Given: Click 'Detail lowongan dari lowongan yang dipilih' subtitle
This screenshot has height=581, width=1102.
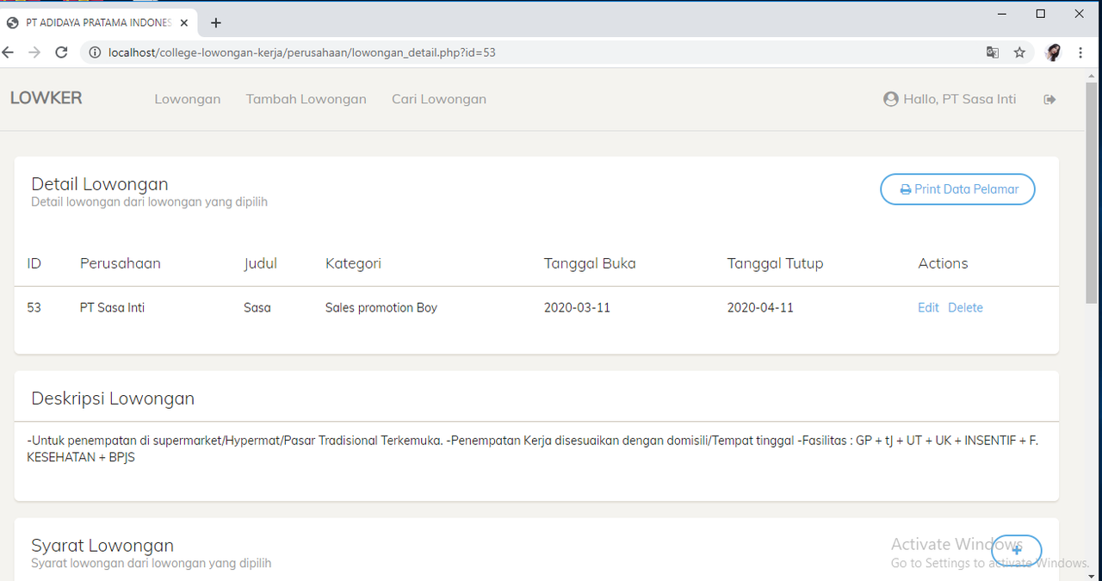Looking at the screenshot, I should pyautogui.click(x=149, y=202).
